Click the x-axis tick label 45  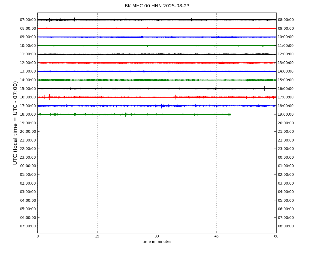pyautogui.click(x=217, y=236)
